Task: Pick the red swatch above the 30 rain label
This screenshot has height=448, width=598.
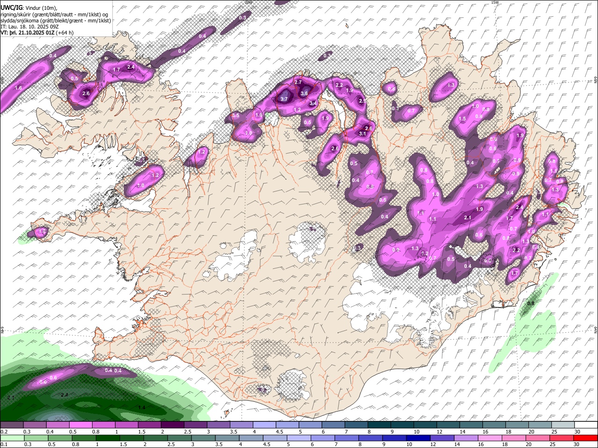Action: point(585,438)
